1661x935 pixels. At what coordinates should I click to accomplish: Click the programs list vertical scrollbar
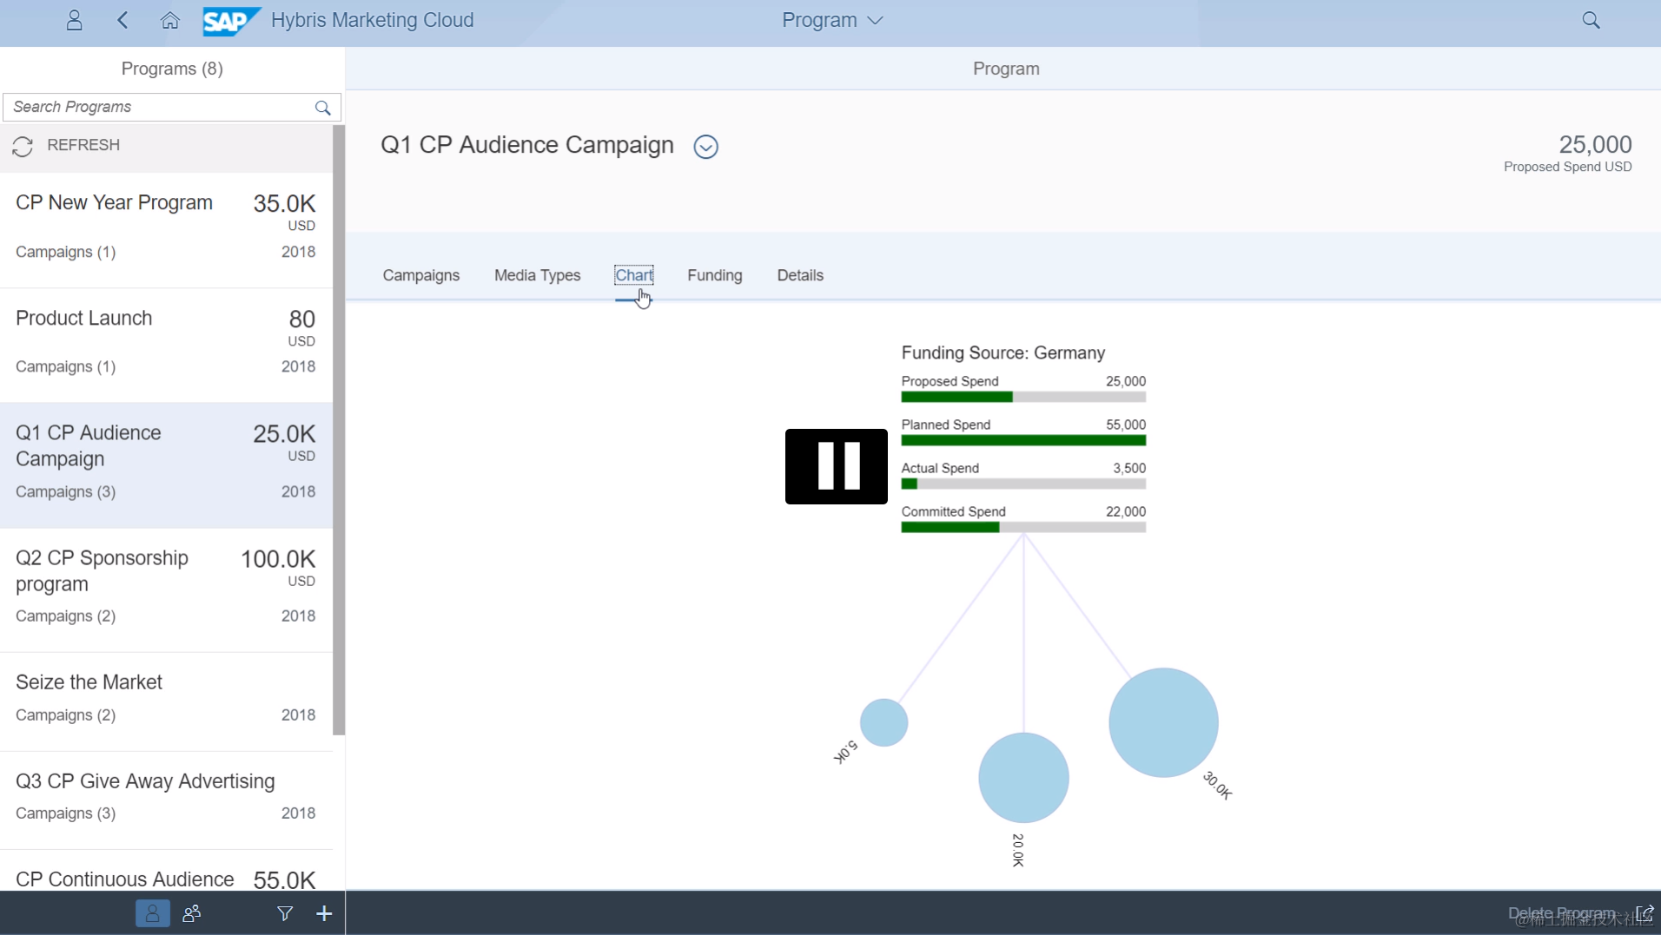[339, 430]
